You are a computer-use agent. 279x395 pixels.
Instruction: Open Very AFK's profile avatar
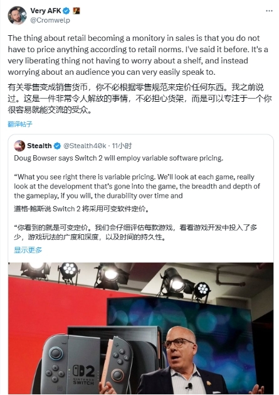click(x=17, y=15)
